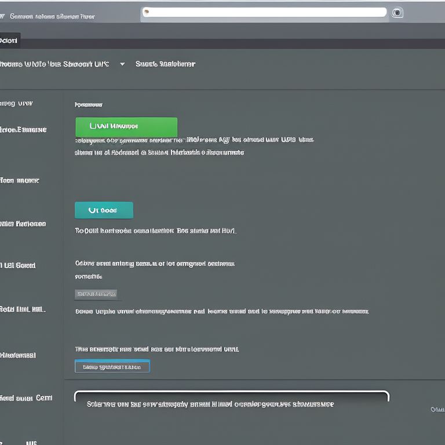Click inside the top address bar field
The width and height of the screenshot is (445, 445).
pyautogui.click(x=267, y=12)
